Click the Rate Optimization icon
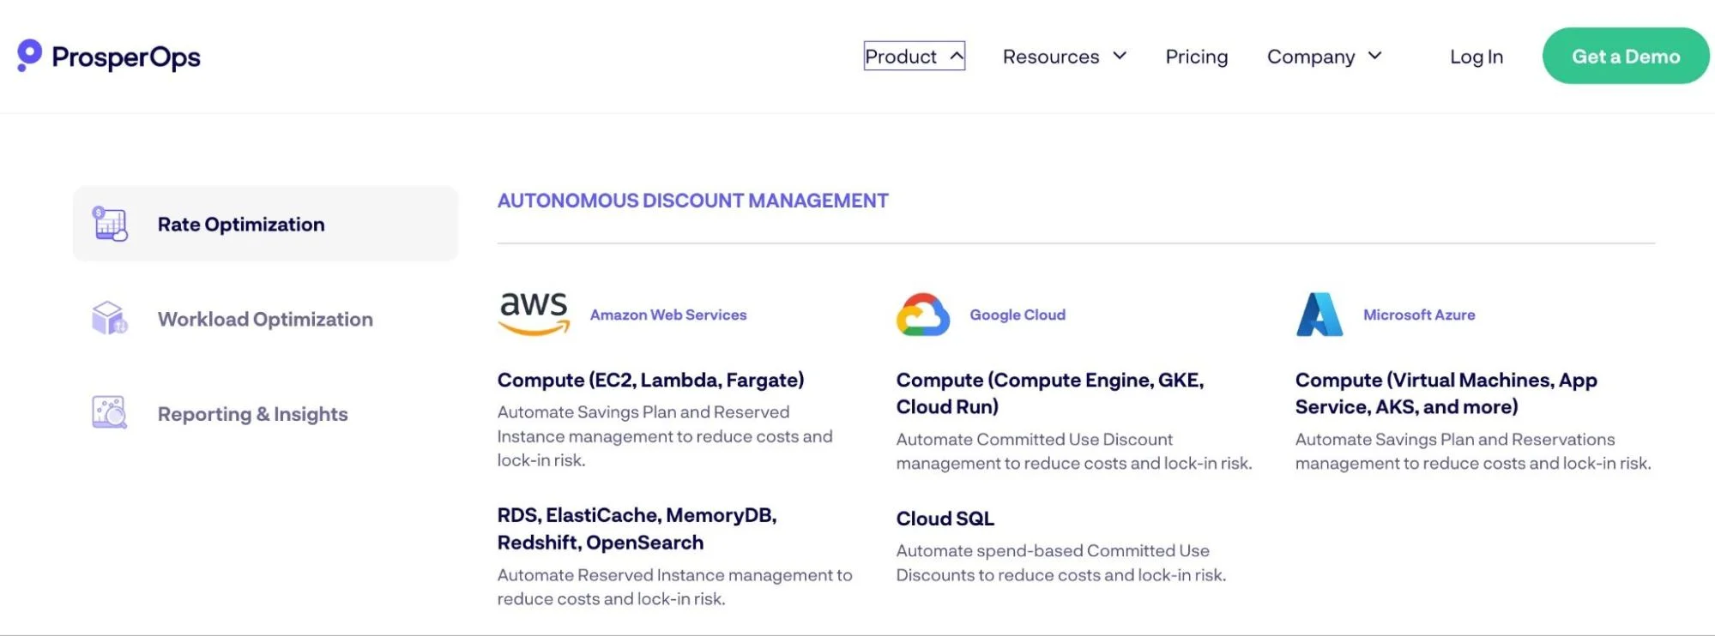 coord(110,224)
